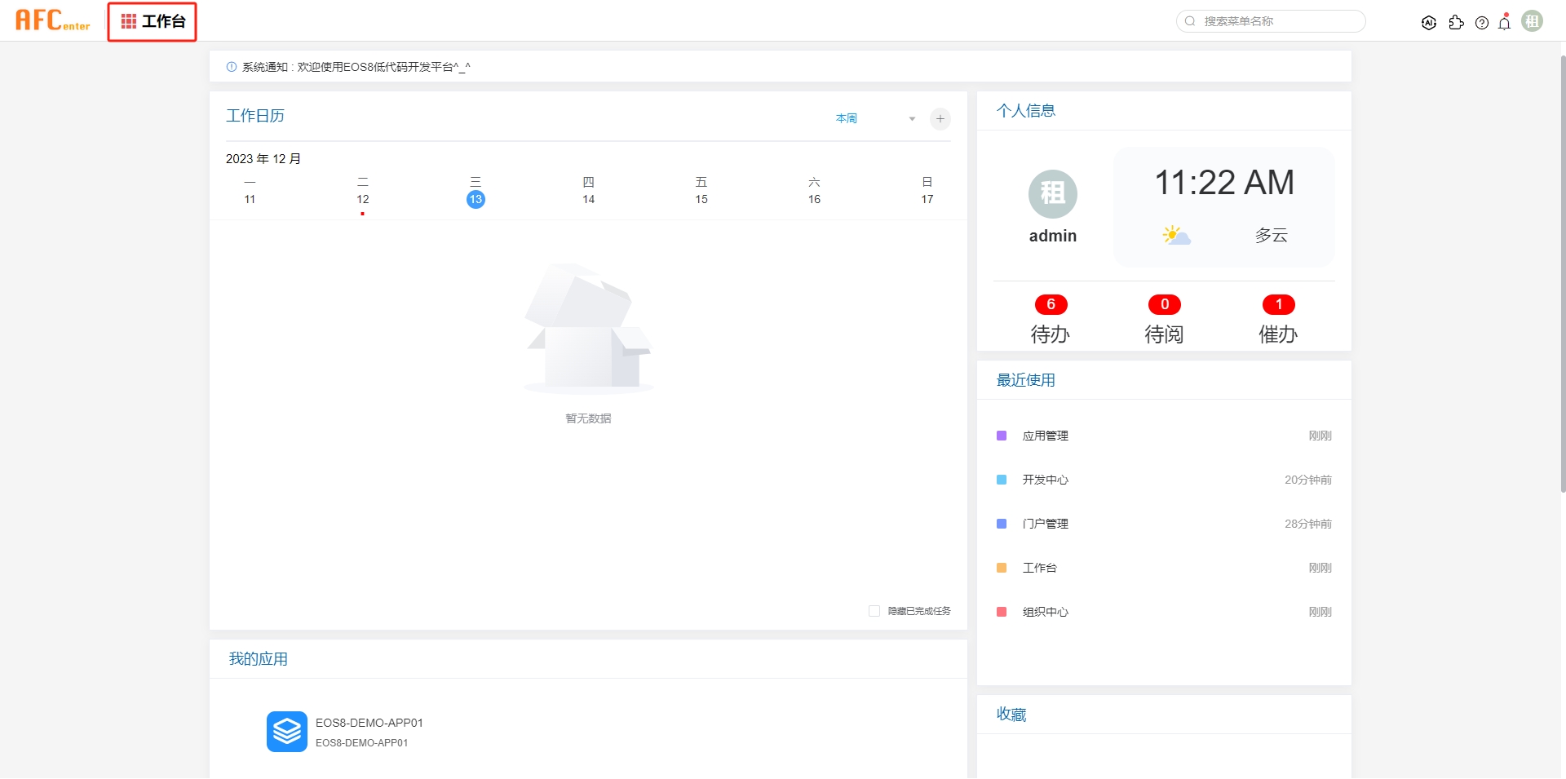Click the weather icon beside 多云

pyautogui.click(x=1176, y=236)
